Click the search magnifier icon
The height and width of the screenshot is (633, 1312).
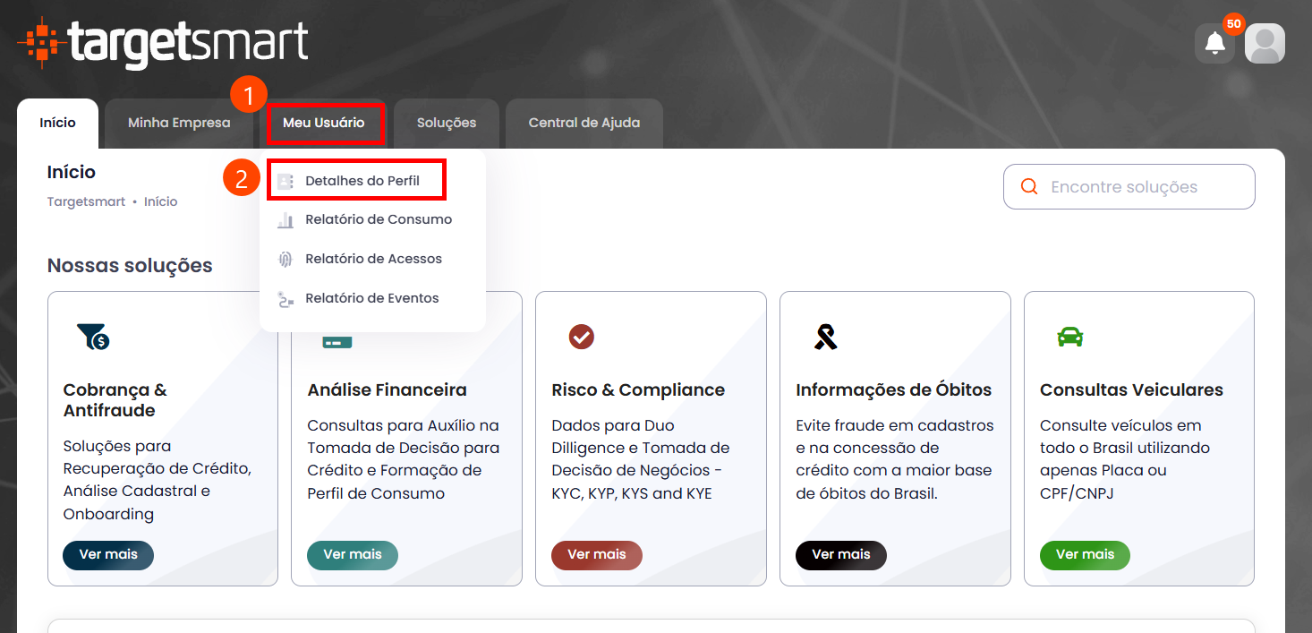[1029, 187]
